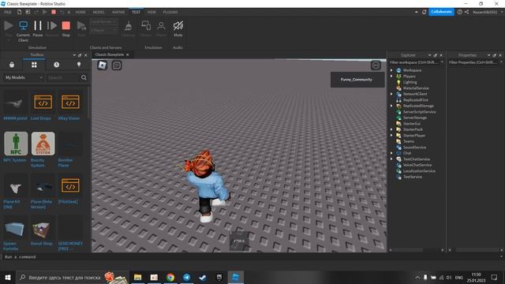Expand the ReplicatedStorage tree node
The height and width of the screenshot is (284, 505).
[x=391, y=106]
